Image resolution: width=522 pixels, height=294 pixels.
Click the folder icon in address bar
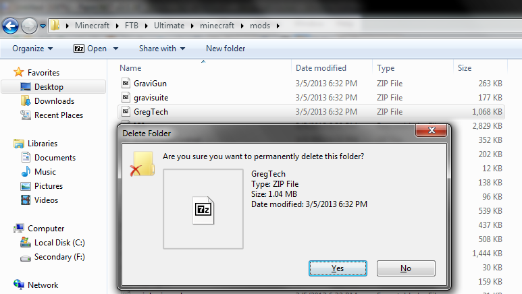[55, 25]
